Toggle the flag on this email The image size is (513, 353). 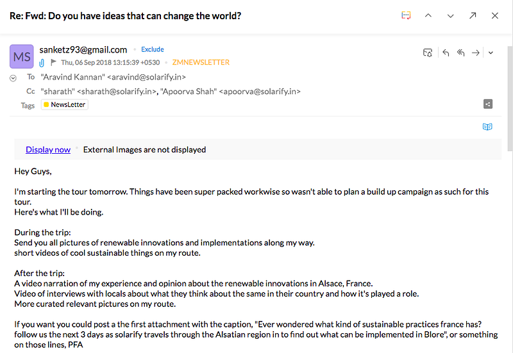(x=54, y=62)
